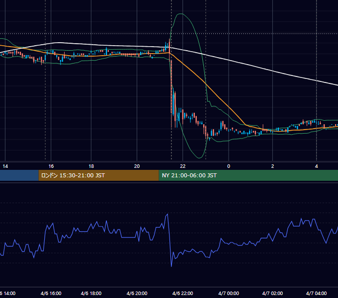Click the 4/6 16:00 date label
The image size is (338, 298).
click(51, 293)
